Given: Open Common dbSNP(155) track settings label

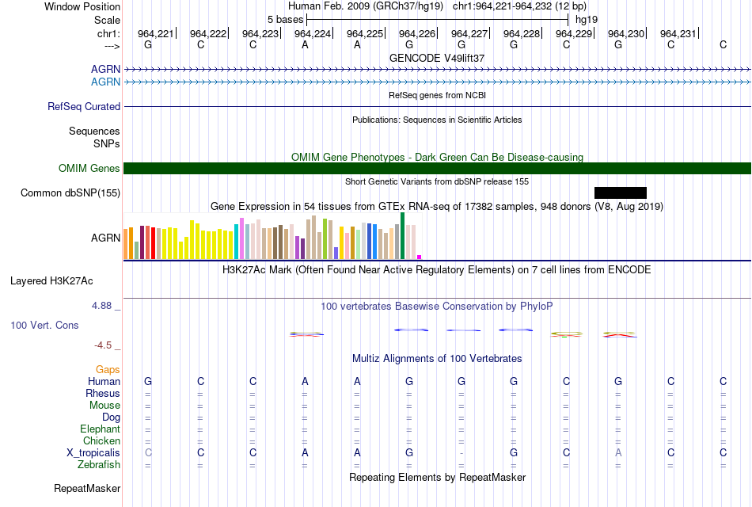Looking at the screenshot, I should pos(70,193).
